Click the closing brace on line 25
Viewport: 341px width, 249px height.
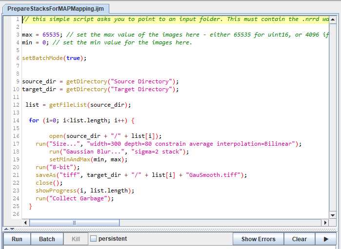[x=30, y=207]
